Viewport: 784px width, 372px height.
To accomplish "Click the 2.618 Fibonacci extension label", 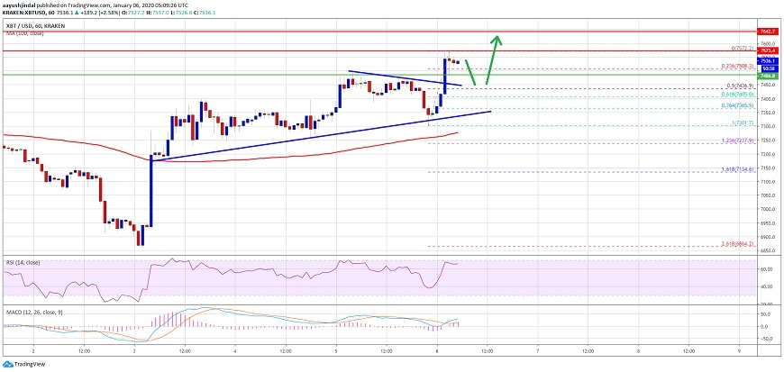I will pyautogui.click(x=474, y=245).
